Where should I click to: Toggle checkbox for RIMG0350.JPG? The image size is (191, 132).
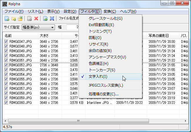(x=6, y=56)
